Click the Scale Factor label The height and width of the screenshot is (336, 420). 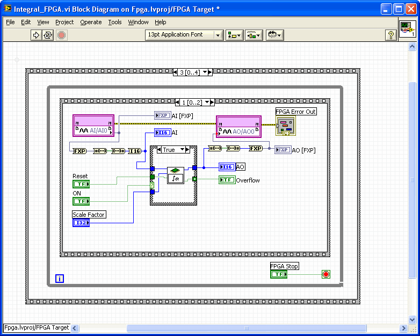click(89, 215)
